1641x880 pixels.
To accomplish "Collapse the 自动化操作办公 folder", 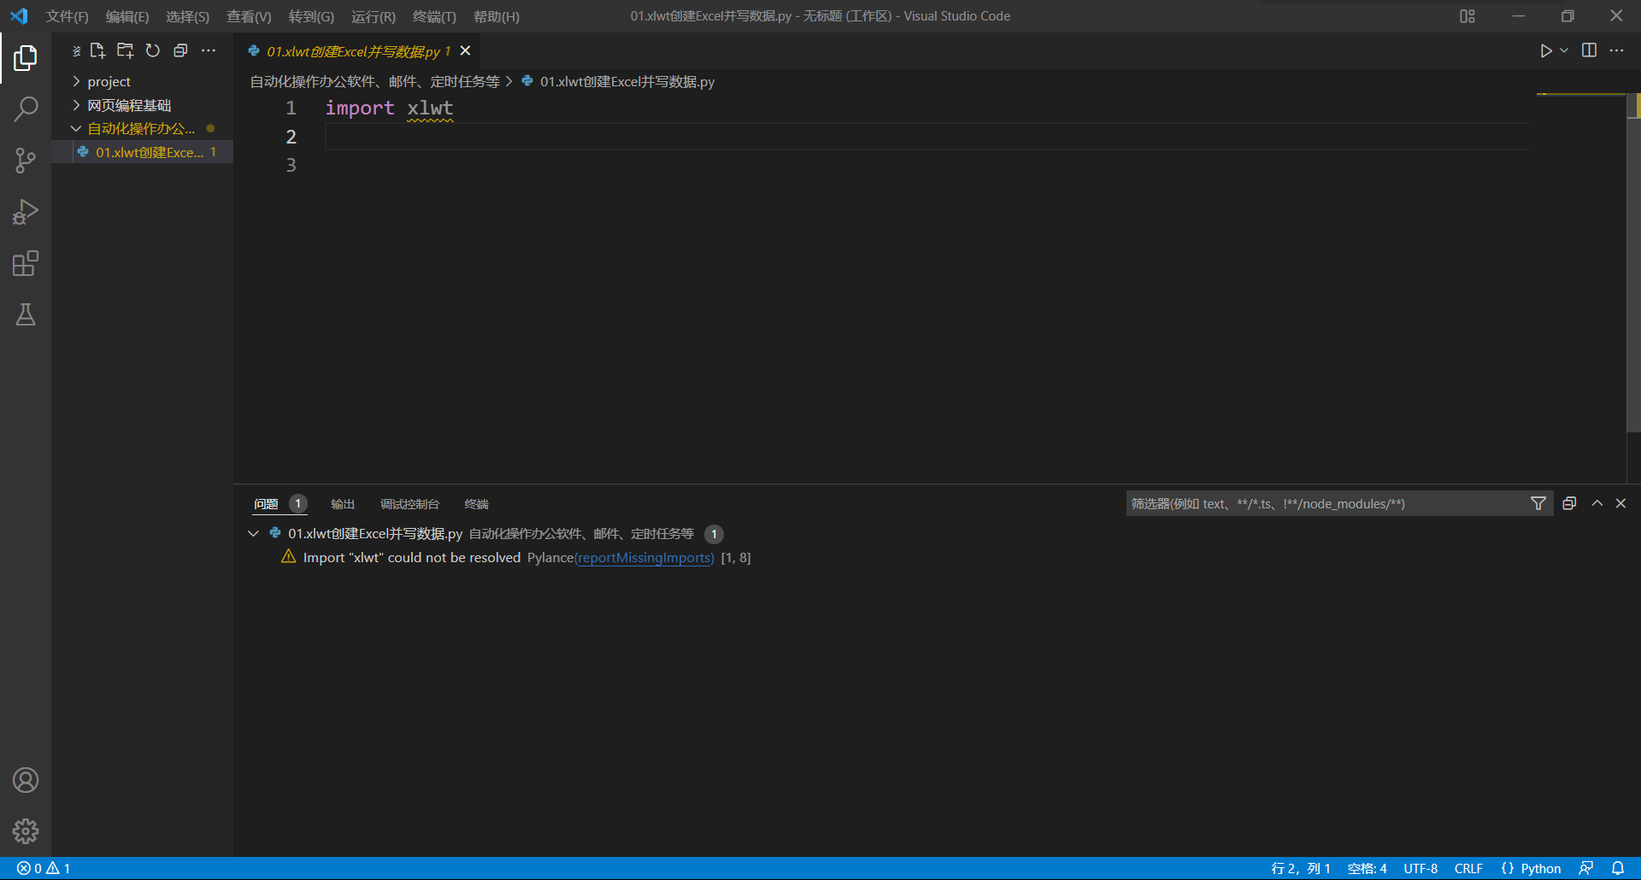I will coord(141,129).
